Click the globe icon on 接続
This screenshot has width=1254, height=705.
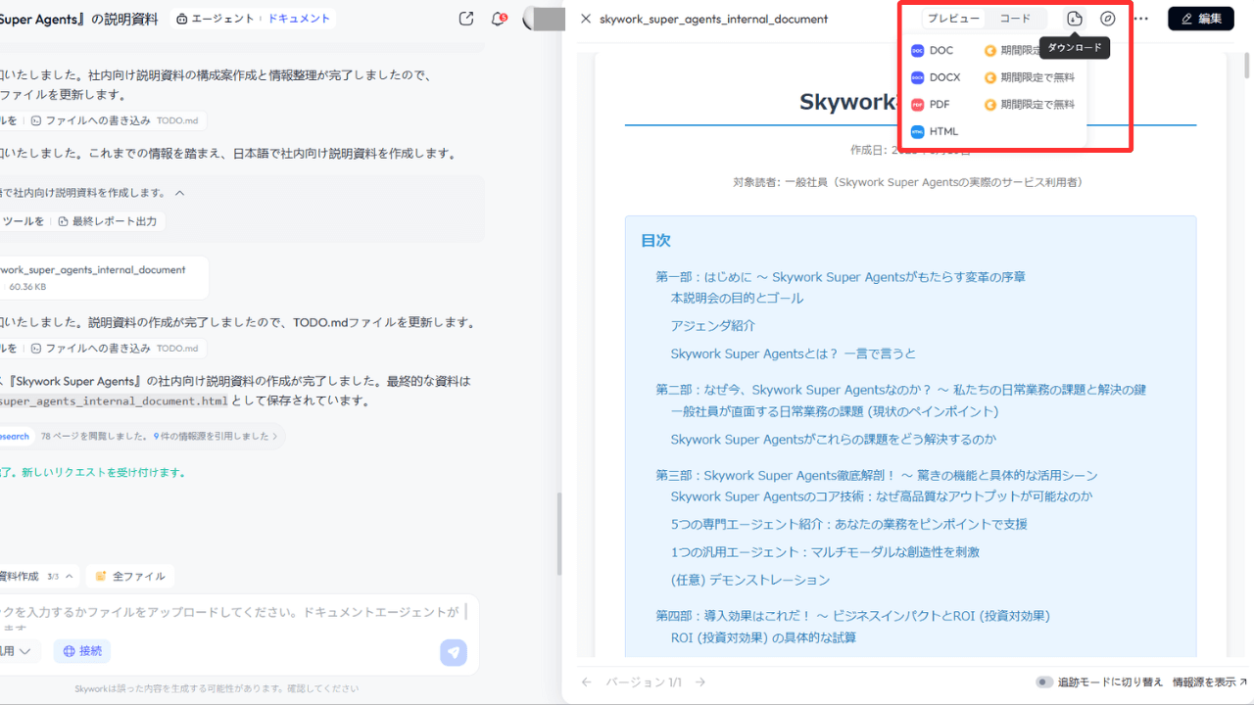pos(71,650)
